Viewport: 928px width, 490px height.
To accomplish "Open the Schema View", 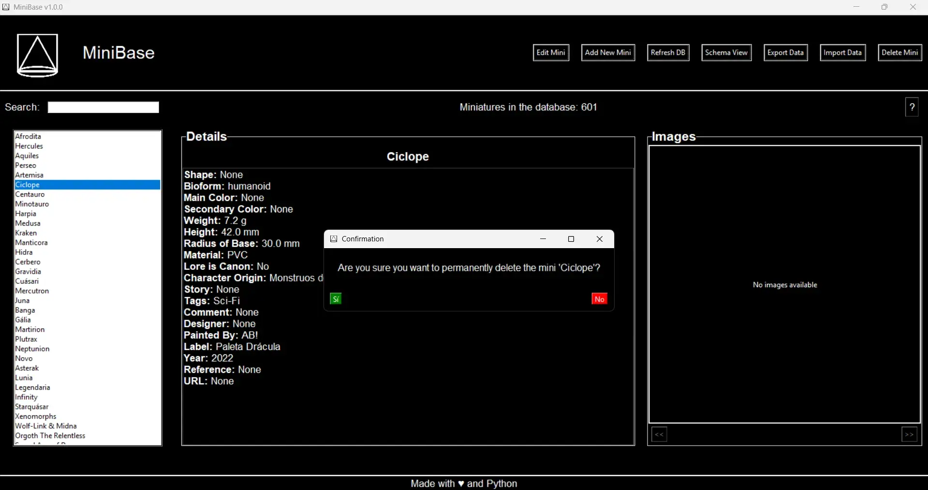I will [726, 53].
